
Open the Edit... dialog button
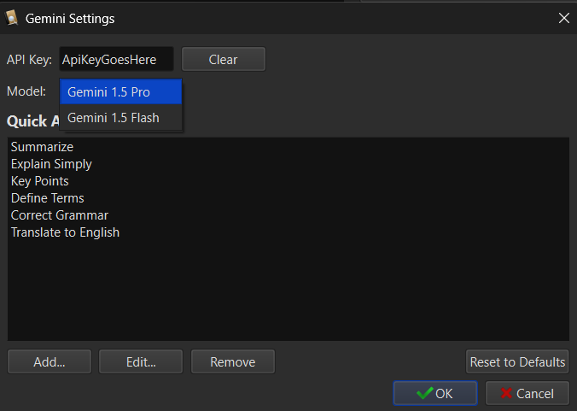[141, 361]
